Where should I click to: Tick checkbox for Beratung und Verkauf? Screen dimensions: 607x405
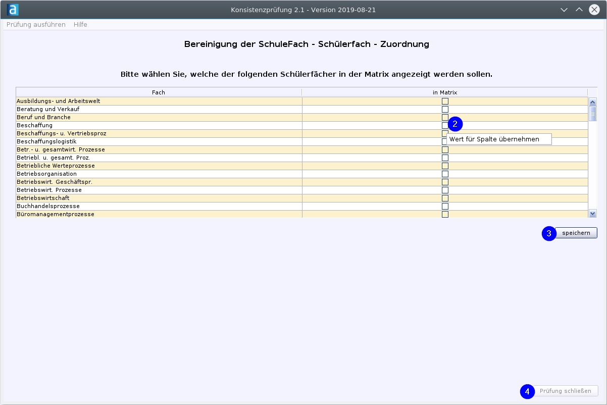445,109
